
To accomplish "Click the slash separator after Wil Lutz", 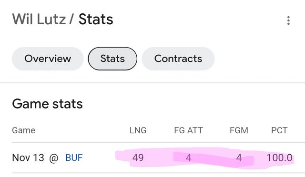I will [x=71, y=19].
